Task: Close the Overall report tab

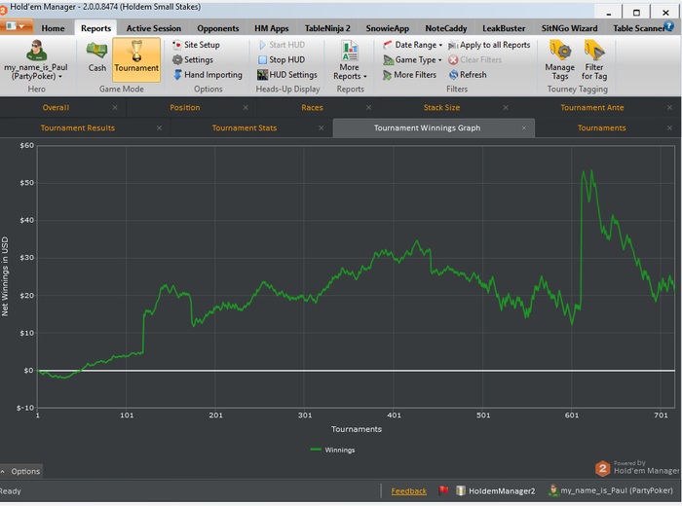Action: coord(115,108)
